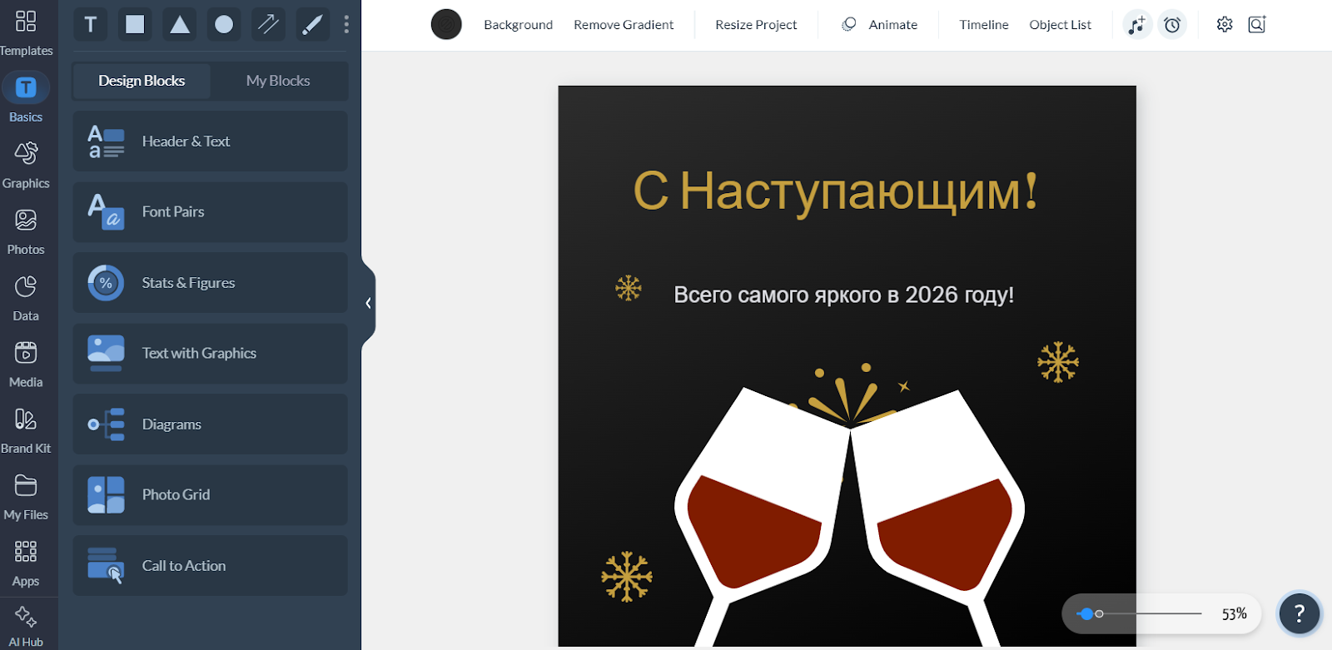The height and width of the screenshot is (650, 1332).
Task: Select the rectangle shape tool
Action: click(135, 24)
